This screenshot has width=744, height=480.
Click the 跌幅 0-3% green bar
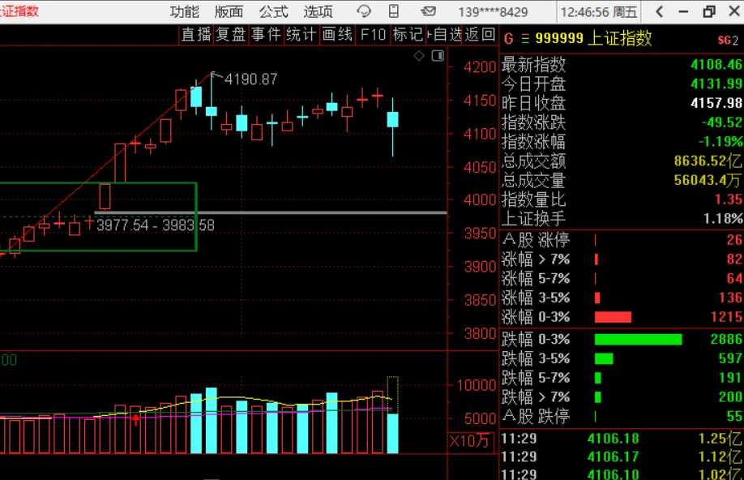(x=638, y=339)
